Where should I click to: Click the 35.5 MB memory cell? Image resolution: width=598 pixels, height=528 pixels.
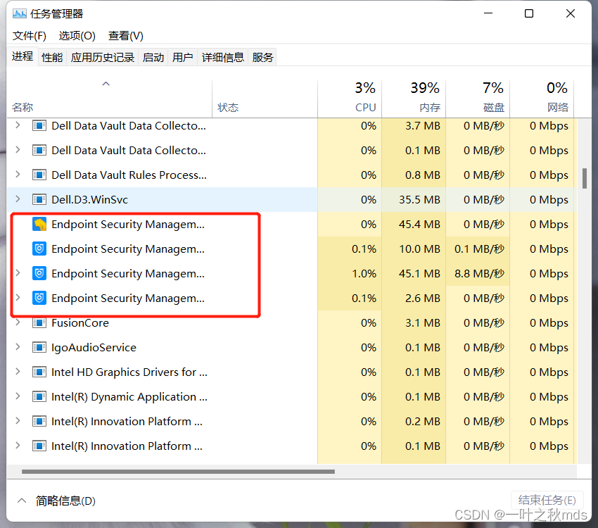(414, 199)
